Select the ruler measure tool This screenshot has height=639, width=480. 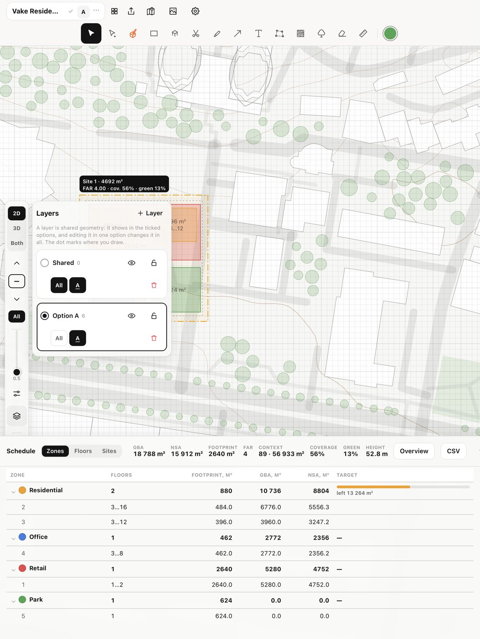363,34
